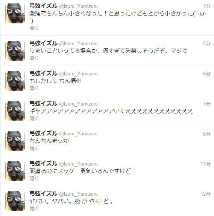Select the tweet text もしかして:ちん痛剤
The image size is (214, 216).
(56, 81)
